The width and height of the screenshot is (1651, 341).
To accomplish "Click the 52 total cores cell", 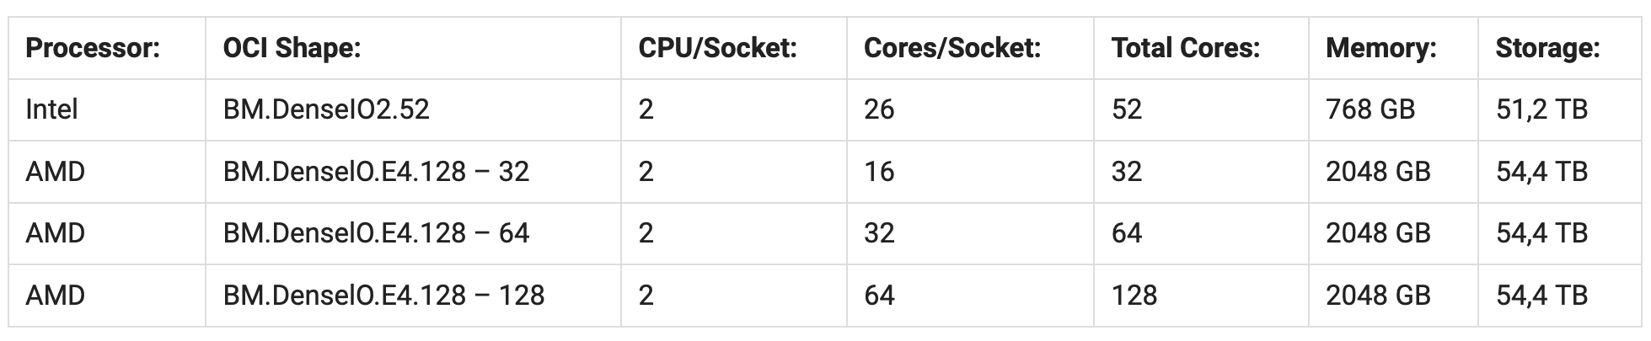I will (1127, 109).
